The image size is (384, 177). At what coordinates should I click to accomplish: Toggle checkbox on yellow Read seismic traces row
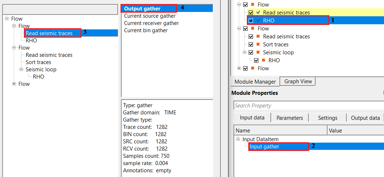(251, 13)
